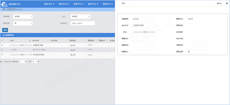Image resolution: width=230 pixels, height=105 pixels.
Task: Click the 命令中文 field in detail panel
Action: point(144,25)
